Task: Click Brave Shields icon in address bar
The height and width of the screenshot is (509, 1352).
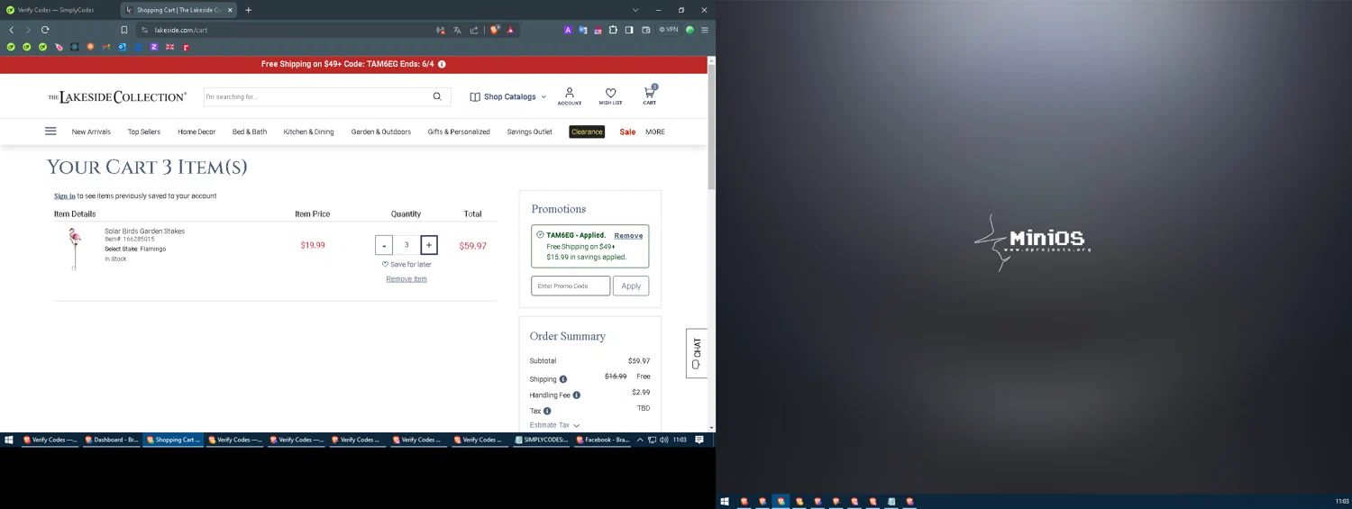Action: pos(494,30)
